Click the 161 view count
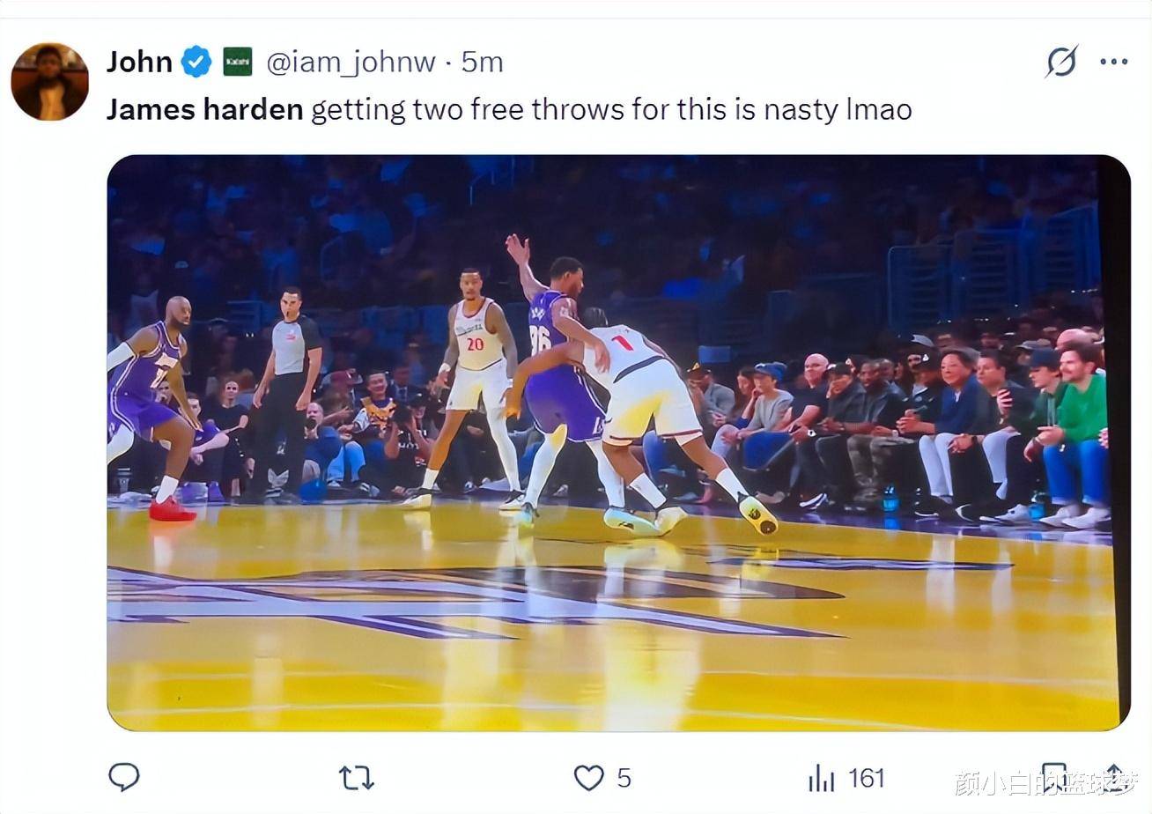 tap(868, 779)
